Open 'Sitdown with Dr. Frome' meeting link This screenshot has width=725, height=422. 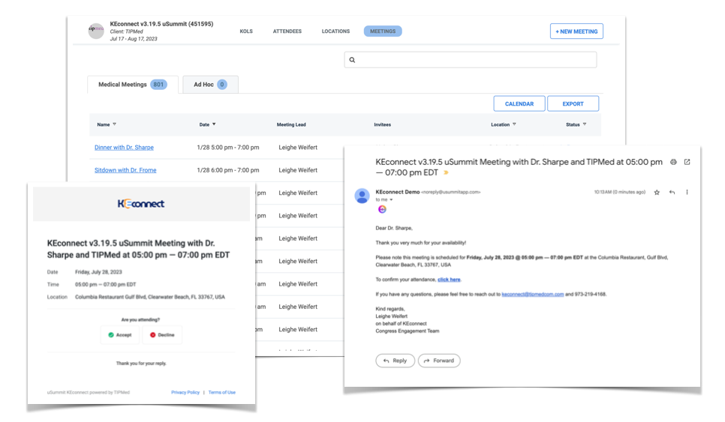tap(125, 170)
